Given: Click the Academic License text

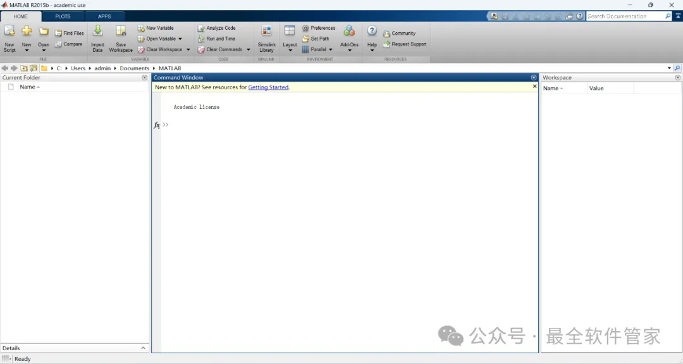Looking at the screenshot, I should 197,107.
